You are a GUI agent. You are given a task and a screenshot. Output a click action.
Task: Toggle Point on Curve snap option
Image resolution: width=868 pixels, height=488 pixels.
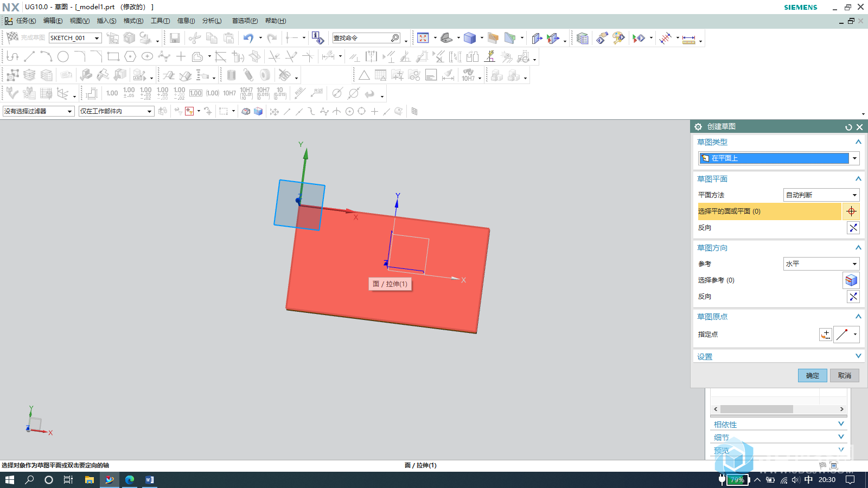[386, 111]
